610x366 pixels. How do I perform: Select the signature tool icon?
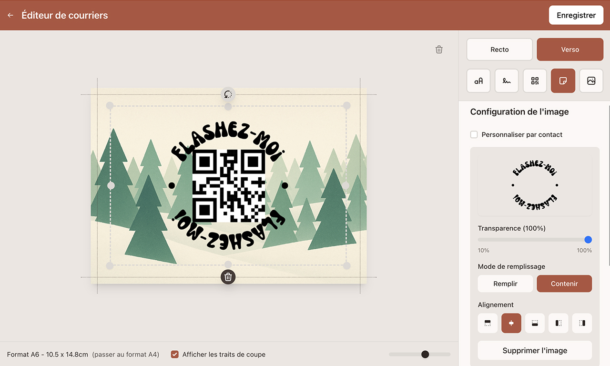(x=507, y=81)
